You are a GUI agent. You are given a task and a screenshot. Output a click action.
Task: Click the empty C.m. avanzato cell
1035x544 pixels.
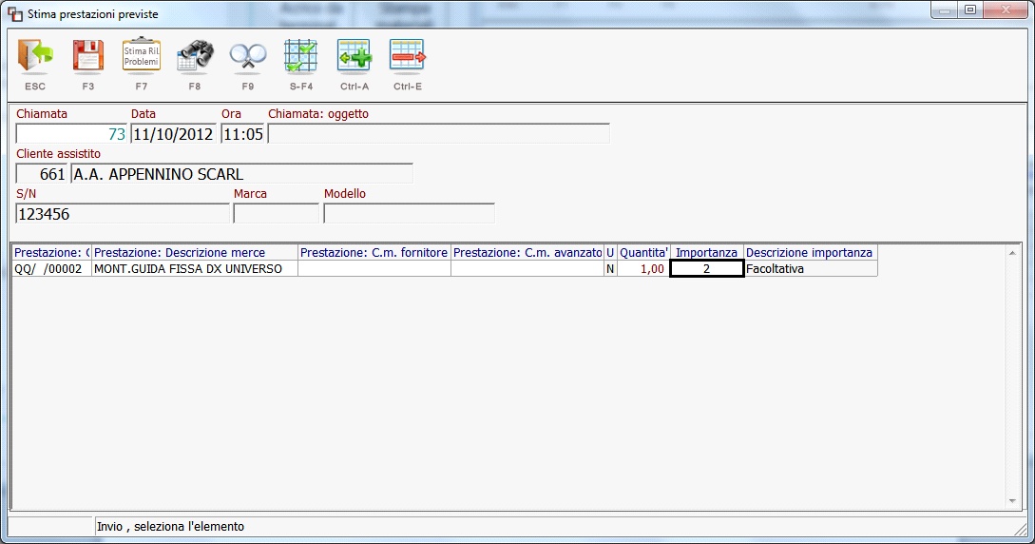527,269
